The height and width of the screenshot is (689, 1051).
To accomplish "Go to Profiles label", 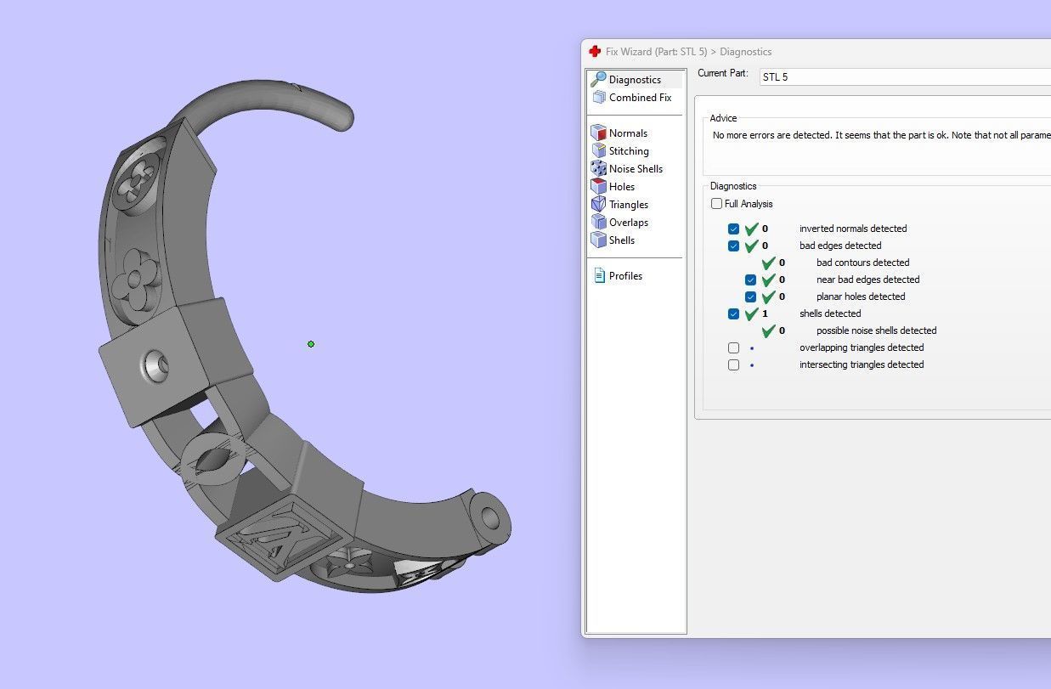I will pyautogui.click(x=625, y=276).
